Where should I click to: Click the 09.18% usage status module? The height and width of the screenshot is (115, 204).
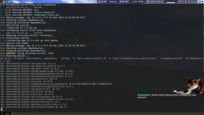click(124, 2)
